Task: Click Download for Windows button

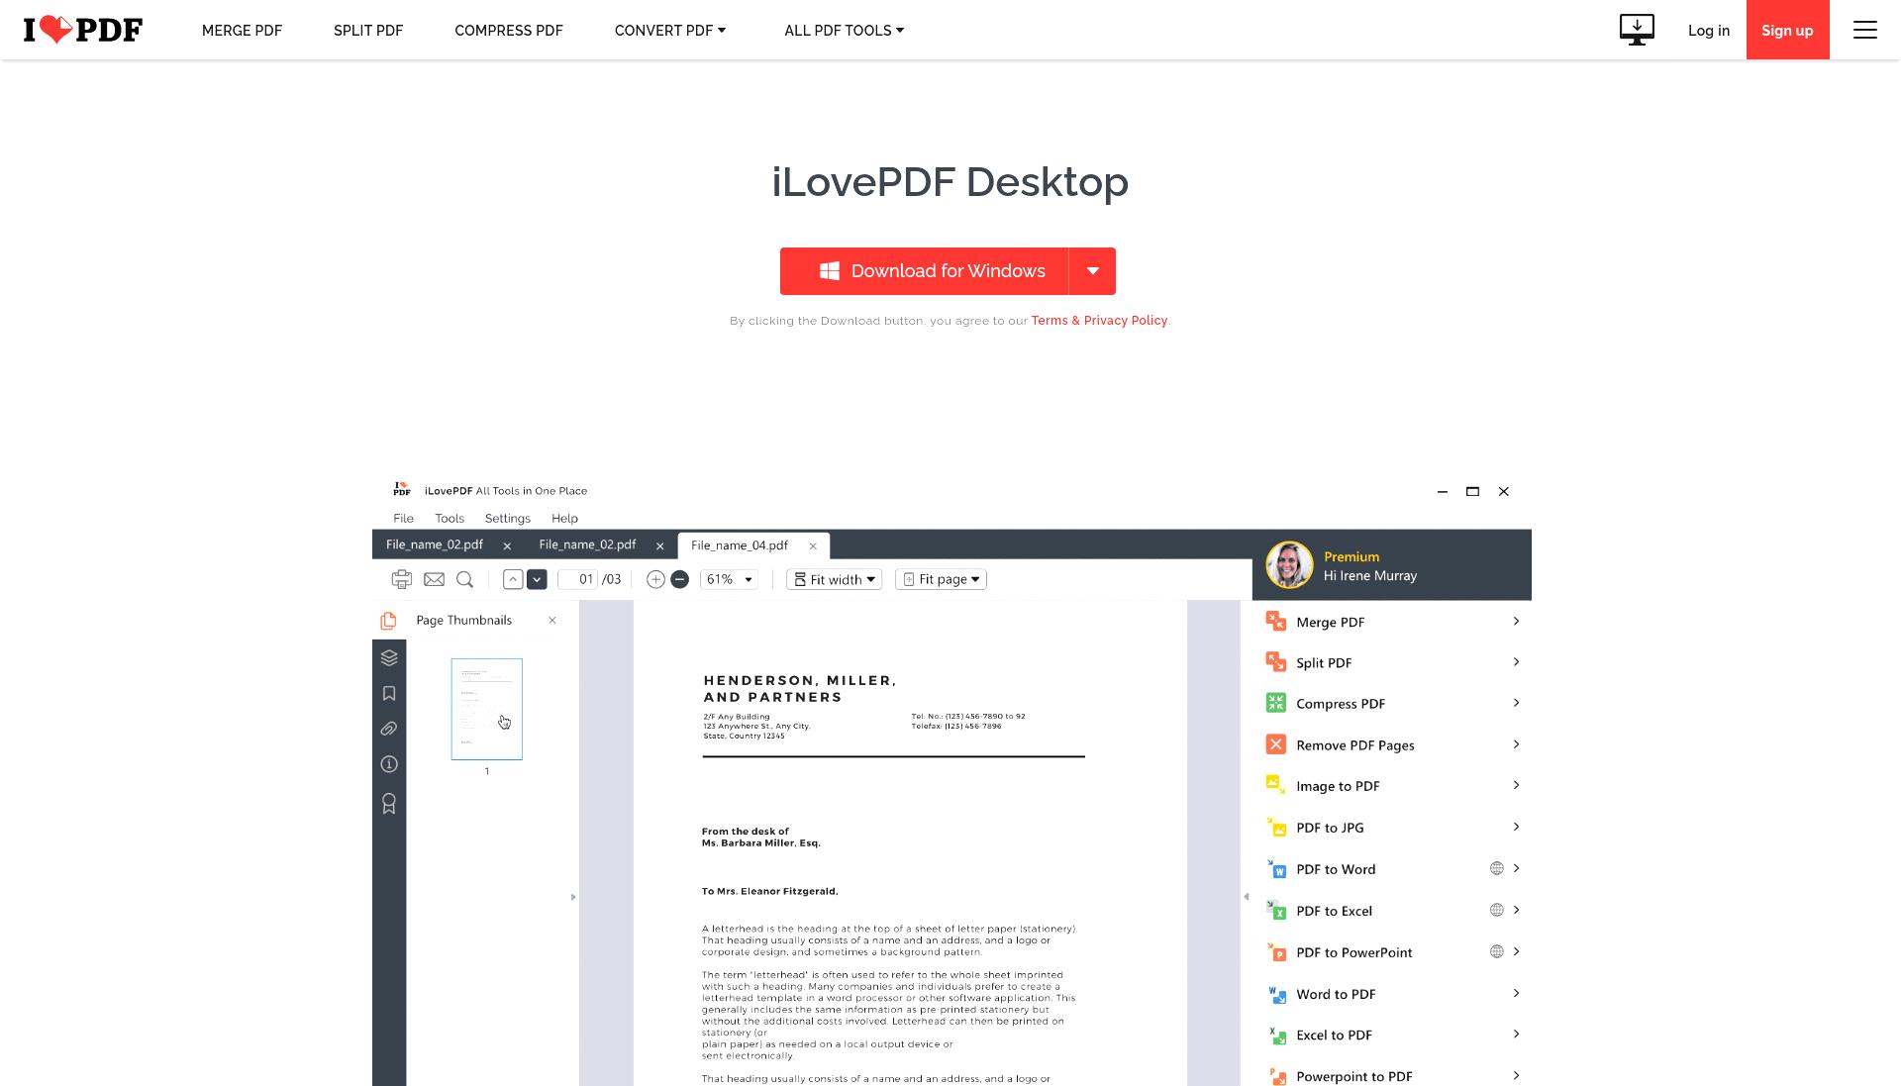Action: (925, 271)
